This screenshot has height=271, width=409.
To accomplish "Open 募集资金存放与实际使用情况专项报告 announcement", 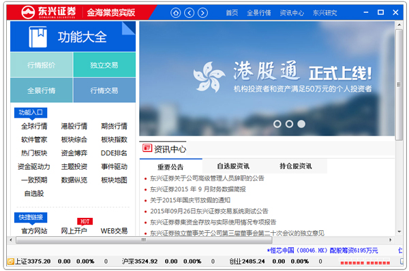I will [213, 222].
